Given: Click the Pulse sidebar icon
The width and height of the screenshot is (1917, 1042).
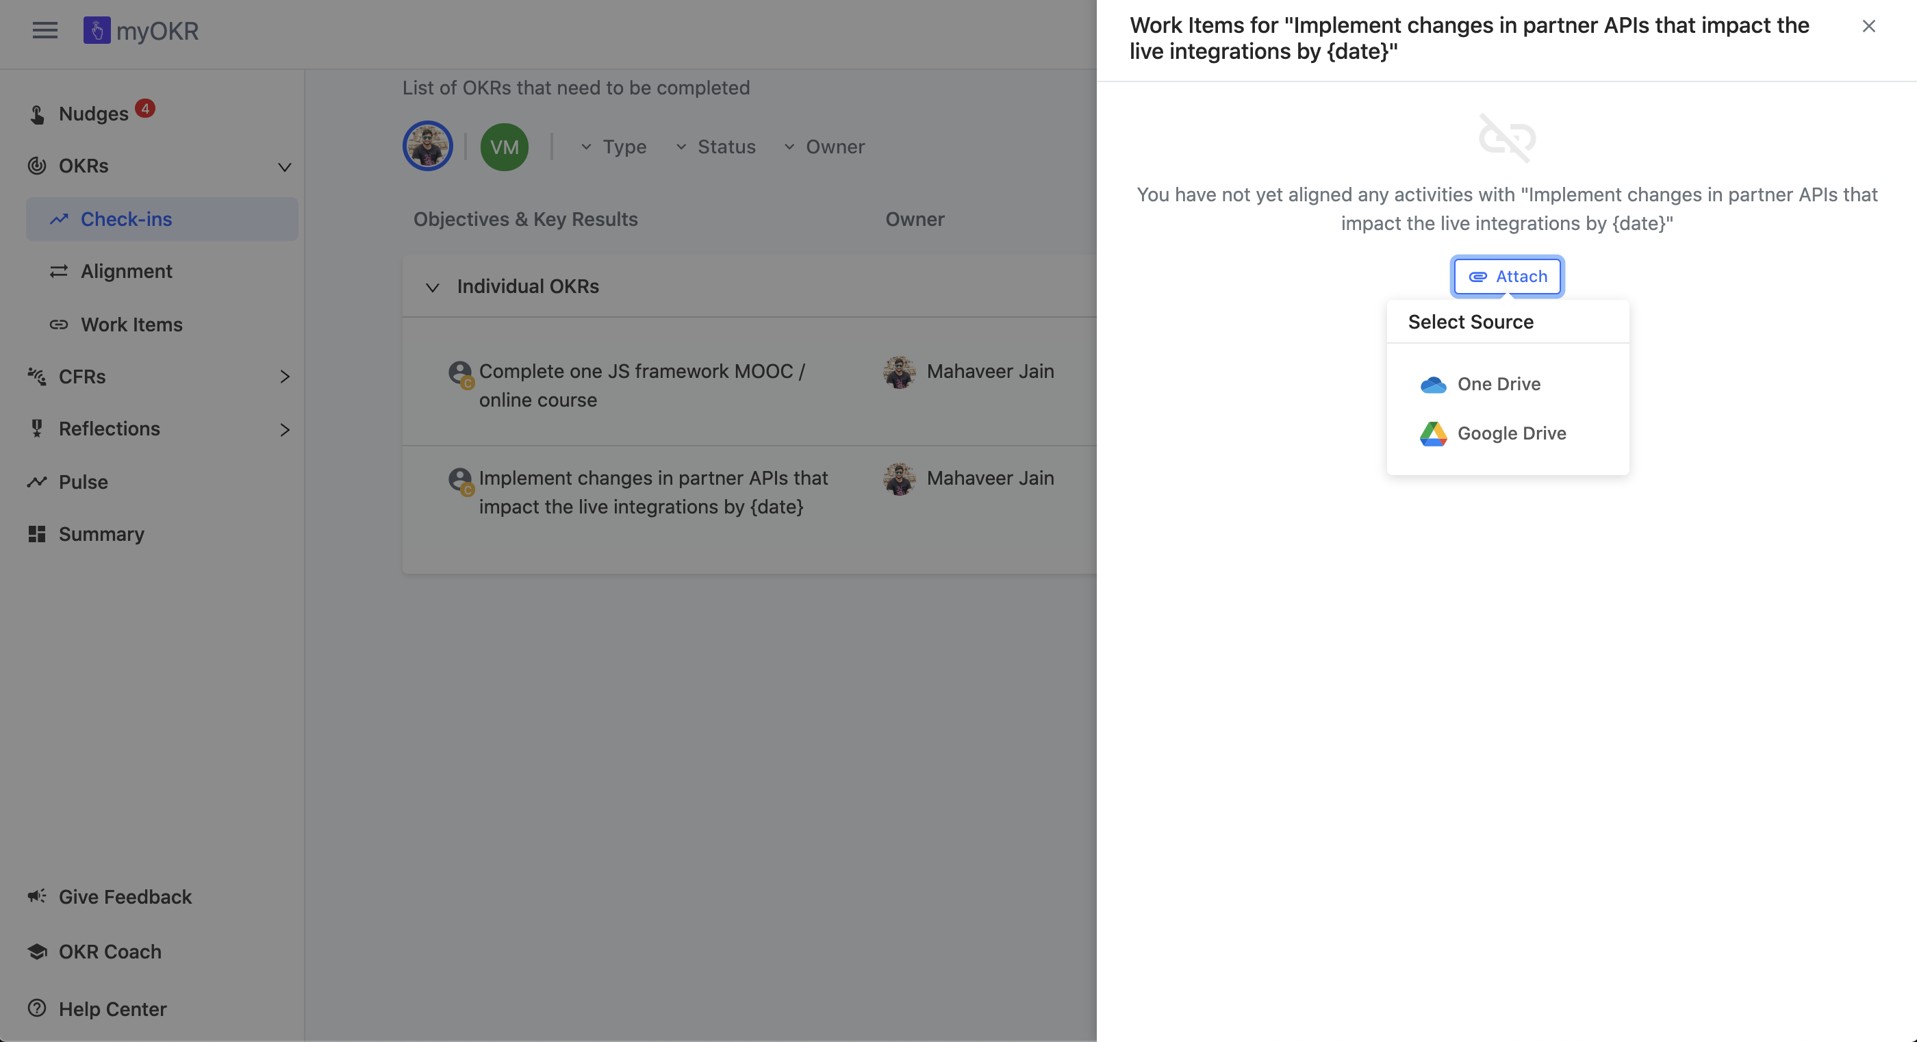Looking at the screenshot, I should 36,481.
